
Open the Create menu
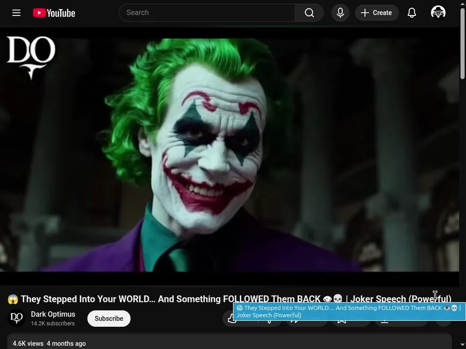377,13
